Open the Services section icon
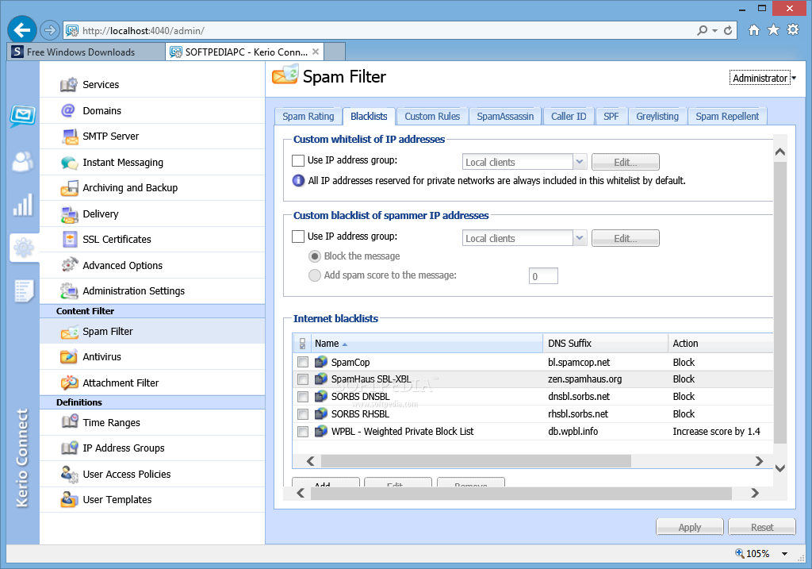 (69, 84)
